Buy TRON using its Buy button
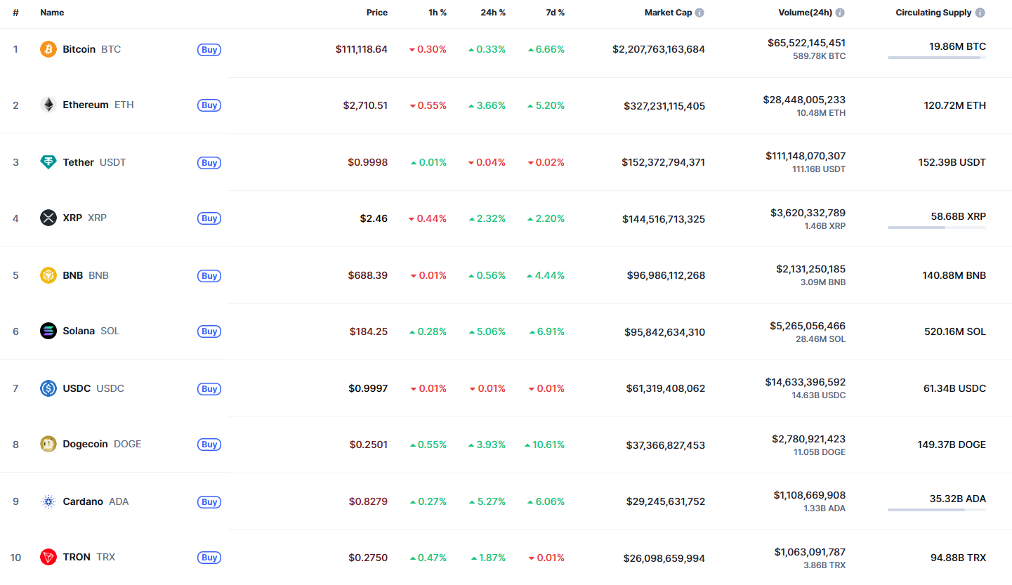 pos(209,558)
